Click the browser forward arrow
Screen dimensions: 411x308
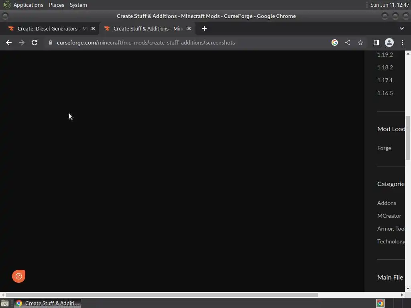22,43
